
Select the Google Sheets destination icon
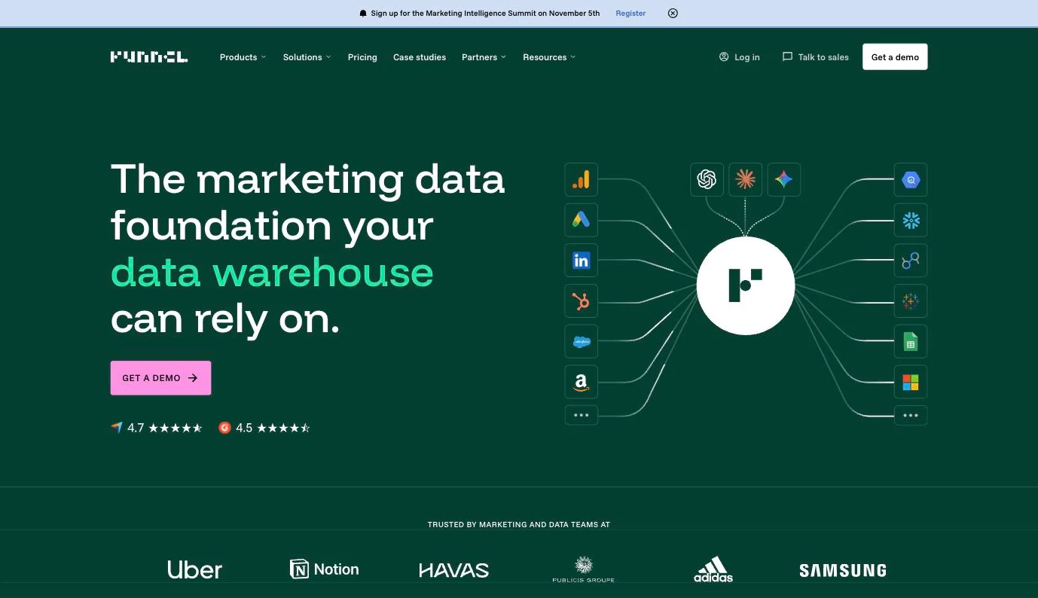point(911,342)
